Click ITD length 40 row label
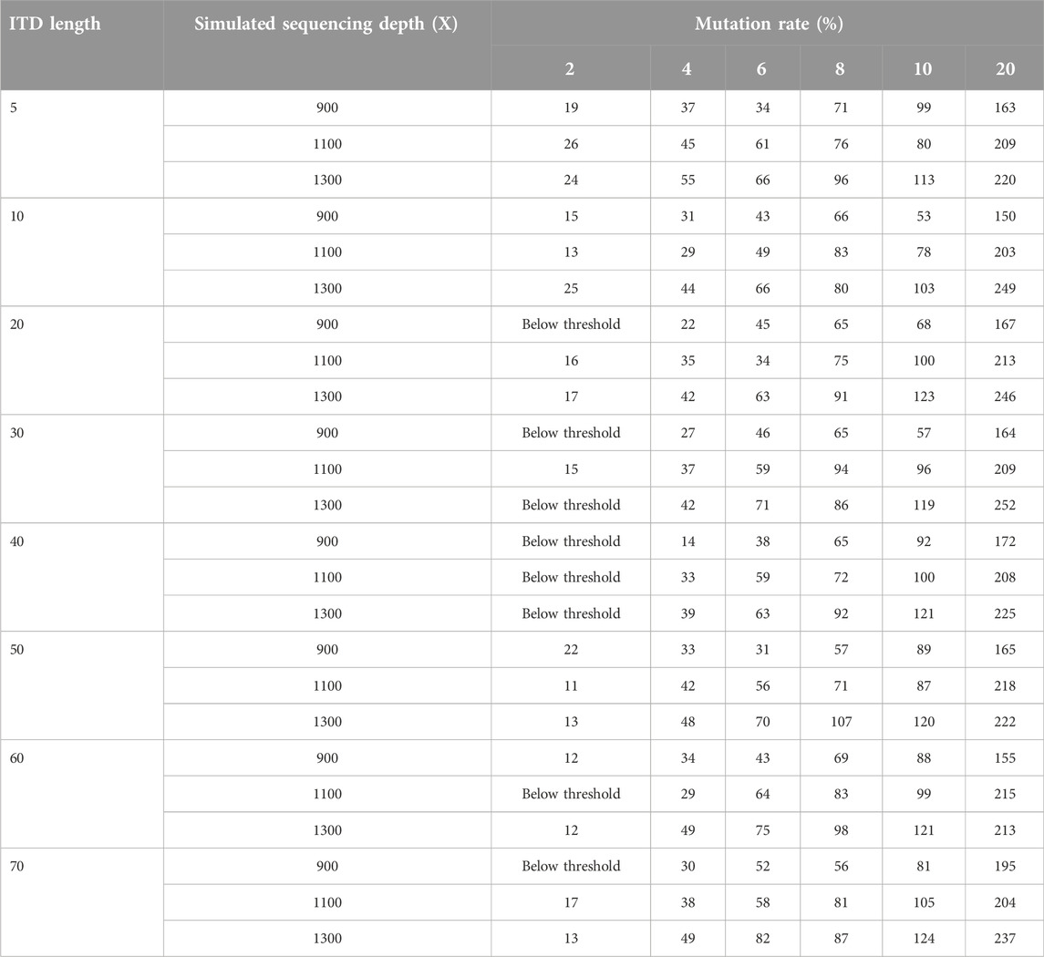The height and width of the screenshot is (957, 1044). pos(16,541)
